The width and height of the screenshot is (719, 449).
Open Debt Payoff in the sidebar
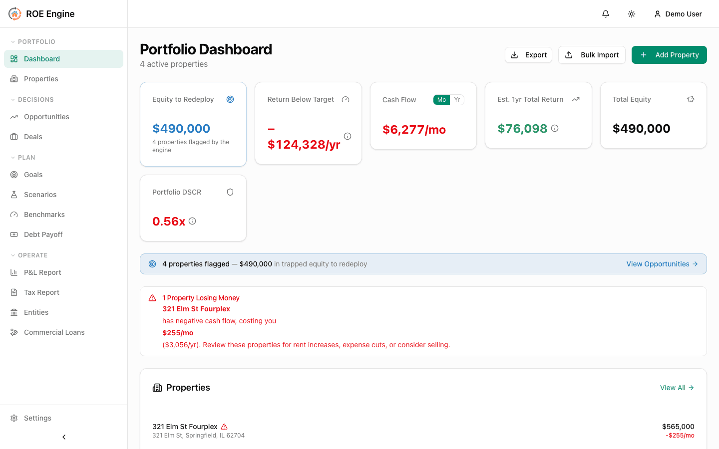(63, 234)
